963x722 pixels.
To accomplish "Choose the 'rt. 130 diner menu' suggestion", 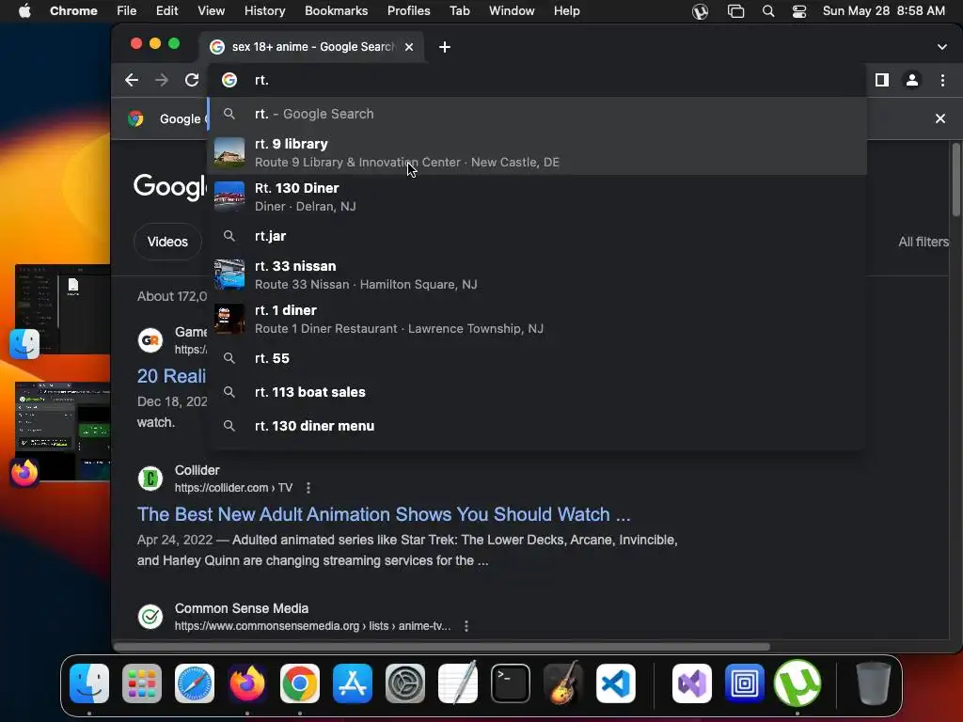I will point(537,426).
